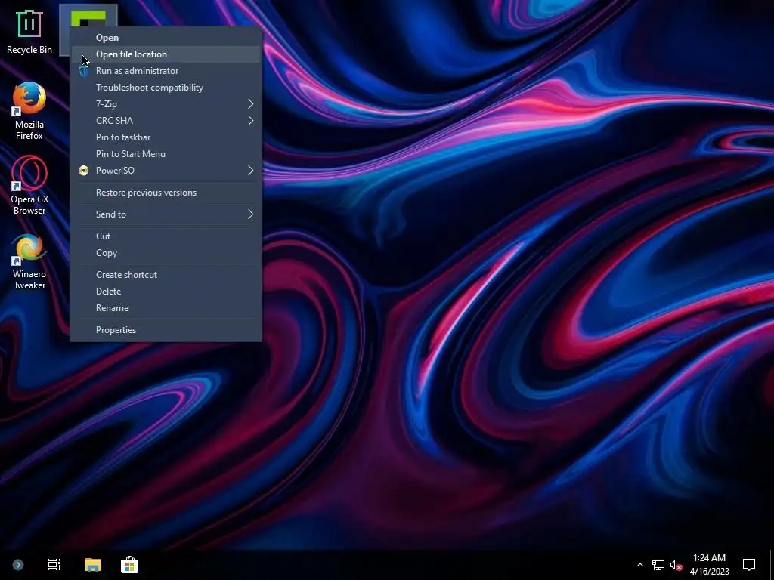Open Task View on the taskbar

[54, 565]
